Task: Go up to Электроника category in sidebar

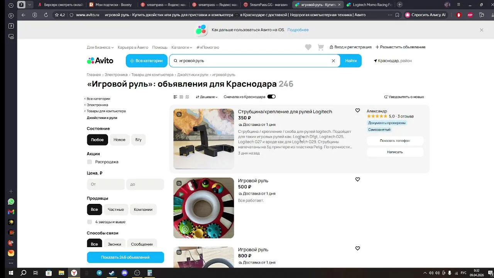Action: click(97, 105)
